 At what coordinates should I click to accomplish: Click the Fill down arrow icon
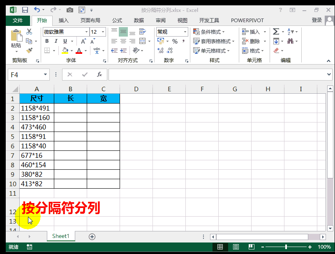[x=276, y=41]
